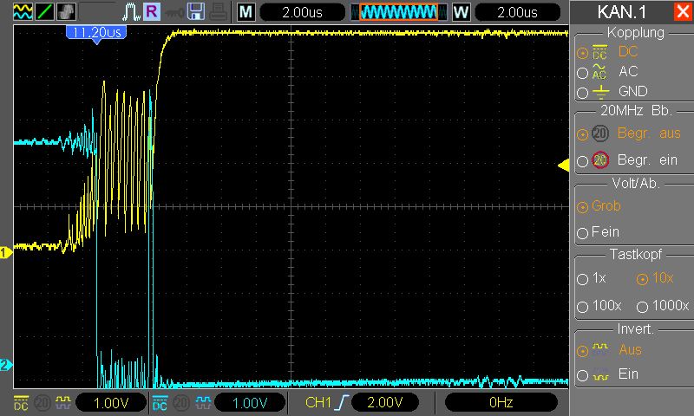Click the CH1 trigger source label

(x=318, y=402)
